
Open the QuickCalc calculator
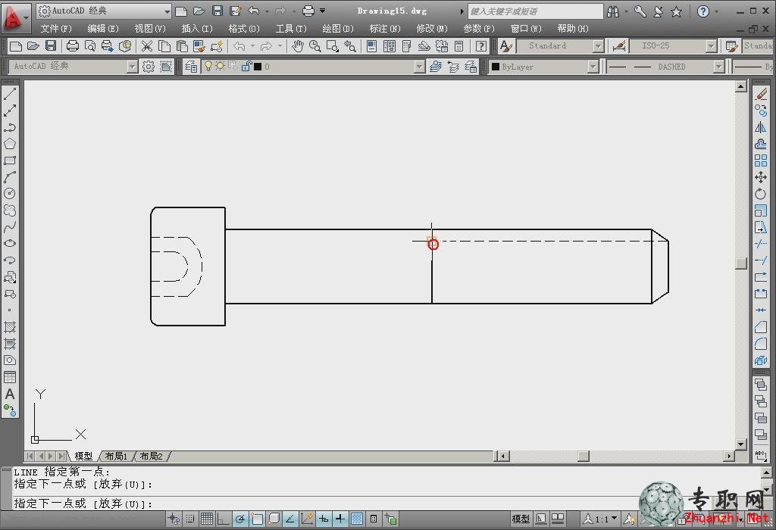click(x=459, y=46)
